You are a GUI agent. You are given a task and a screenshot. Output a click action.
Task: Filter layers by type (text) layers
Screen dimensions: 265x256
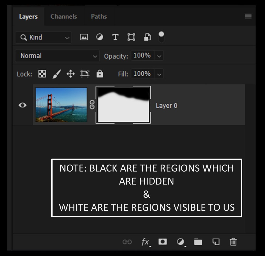coord(115,37)
